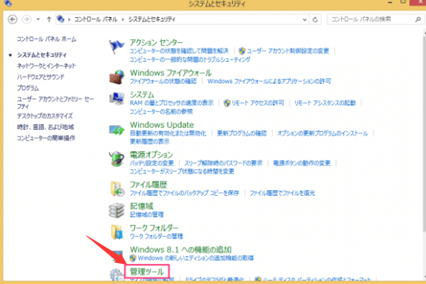Select ネットワークとインターネット in the sidebar
426x284 pixels.
[46, 66]
